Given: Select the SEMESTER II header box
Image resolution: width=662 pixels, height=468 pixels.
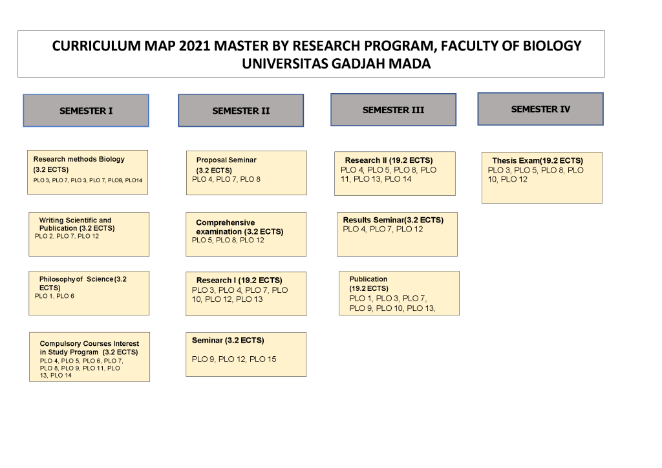Looking at the screenshot, I should pos(241,111).
